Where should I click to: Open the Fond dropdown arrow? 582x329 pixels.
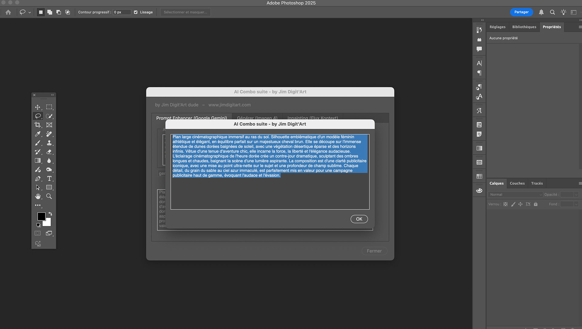pyautogui.click(x=576, y=204)
